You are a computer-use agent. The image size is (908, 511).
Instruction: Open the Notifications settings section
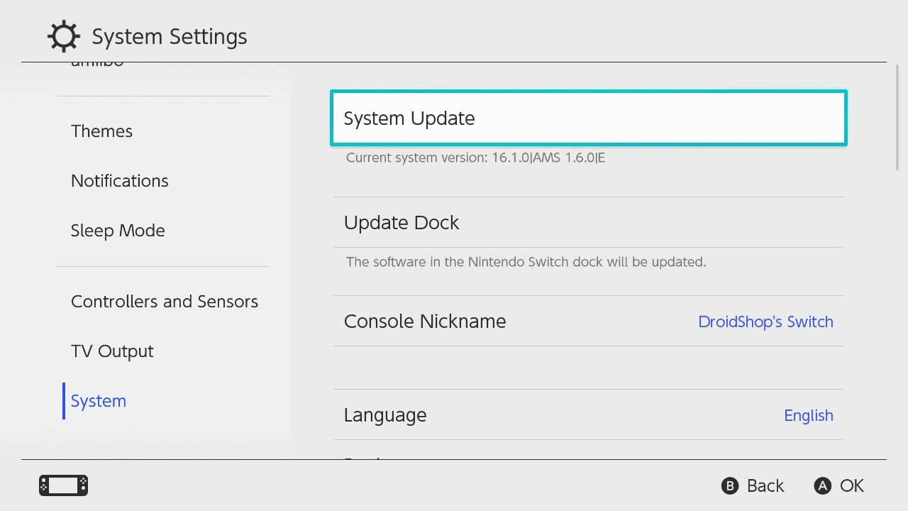[120, 181]
